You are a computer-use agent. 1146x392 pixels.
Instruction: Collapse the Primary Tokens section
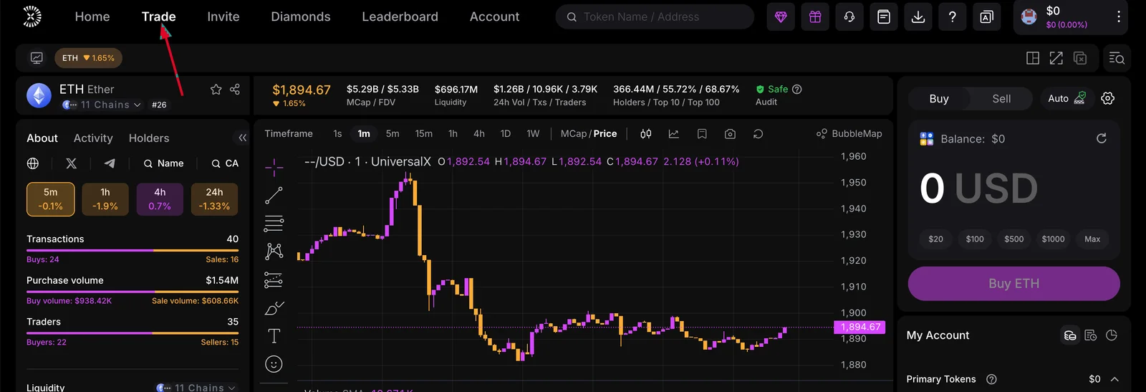pyautogui.click(x=1114, y=379)
